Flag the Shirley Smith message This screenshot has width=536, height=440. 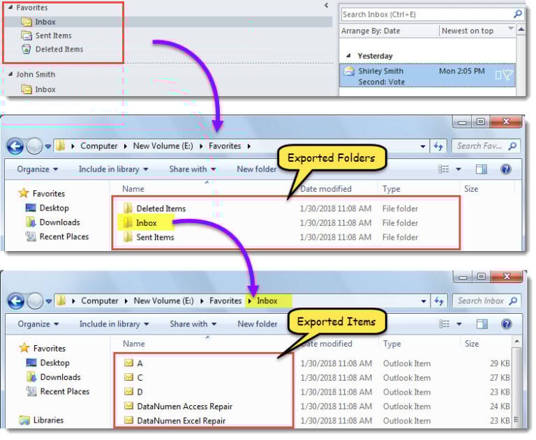coord(507,75)
